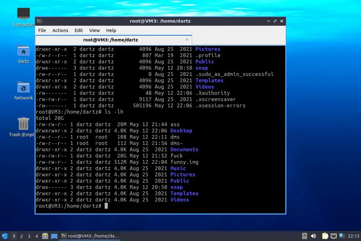Image resolution: width=361 pixels, height=241 pixels.
Task: Click '.sudo_as_admin_successful' file name
Action: coord(235,74)
